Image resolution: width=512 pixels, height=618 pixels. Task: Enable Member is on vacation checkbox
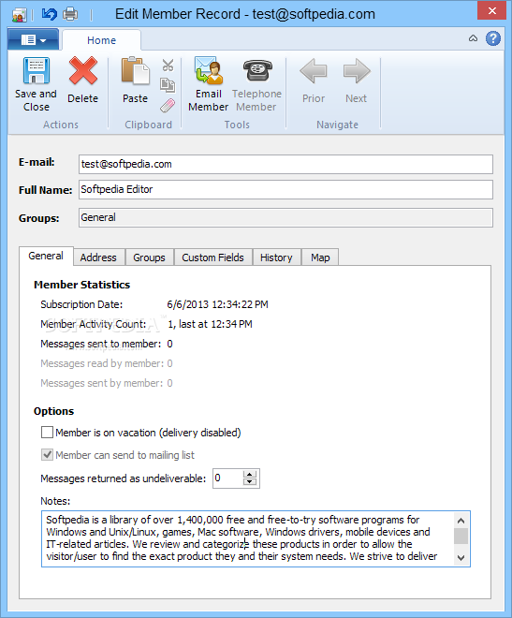pos(47,433)
